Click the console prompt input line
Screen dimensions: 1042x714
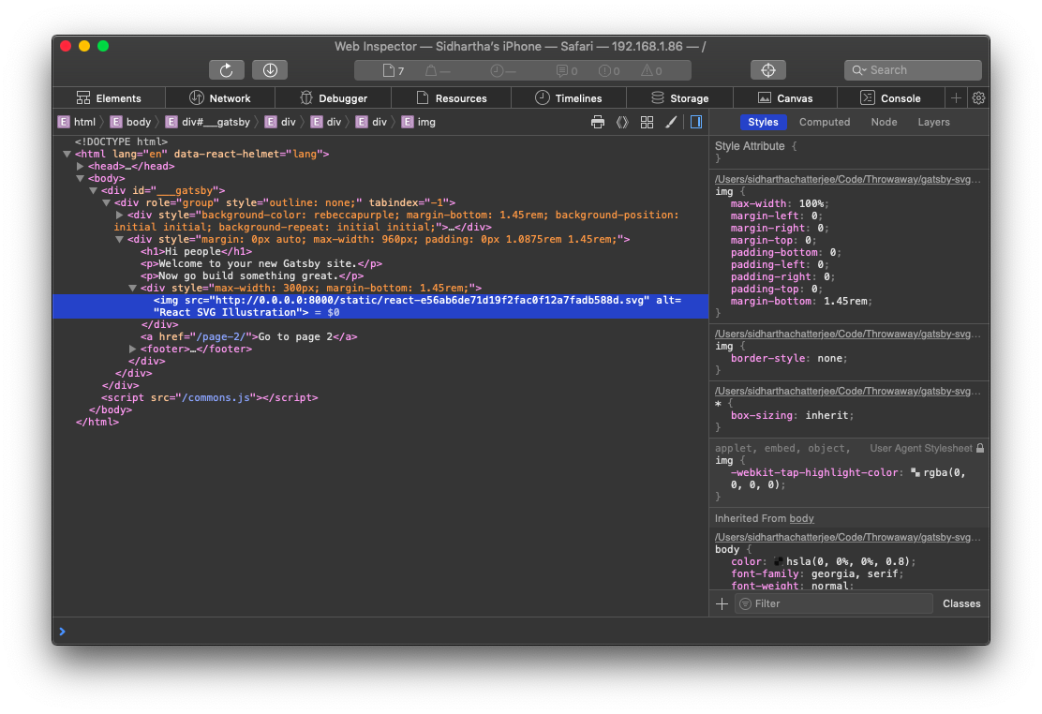521,632
